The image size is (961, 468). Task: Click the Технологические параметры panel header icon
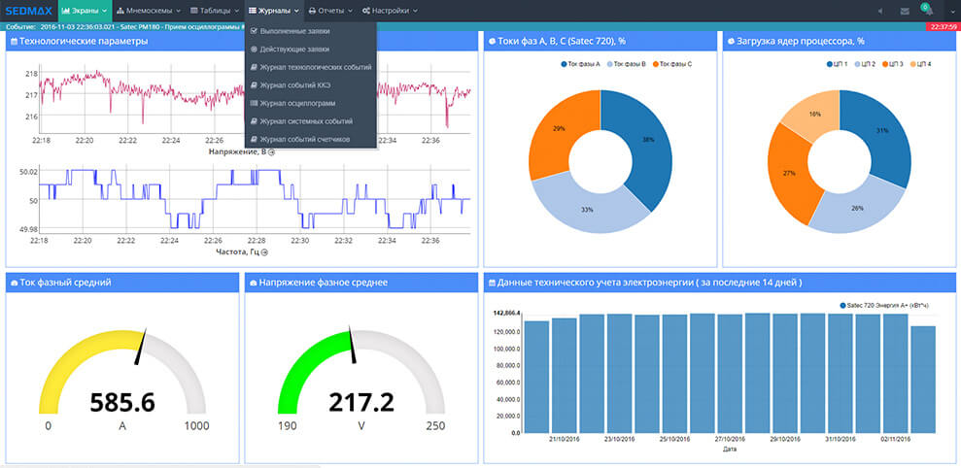14,42
